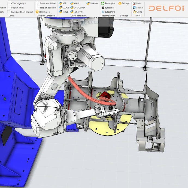The width and height of the screenshot is (188, 188).
Task: Check Message Panel Output
Action: 9,12
